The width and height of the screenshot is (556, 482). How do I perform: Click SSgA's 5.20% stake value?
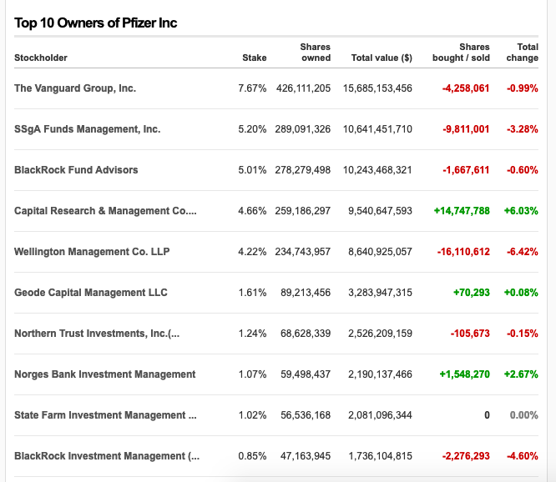(x=252, y=129)
